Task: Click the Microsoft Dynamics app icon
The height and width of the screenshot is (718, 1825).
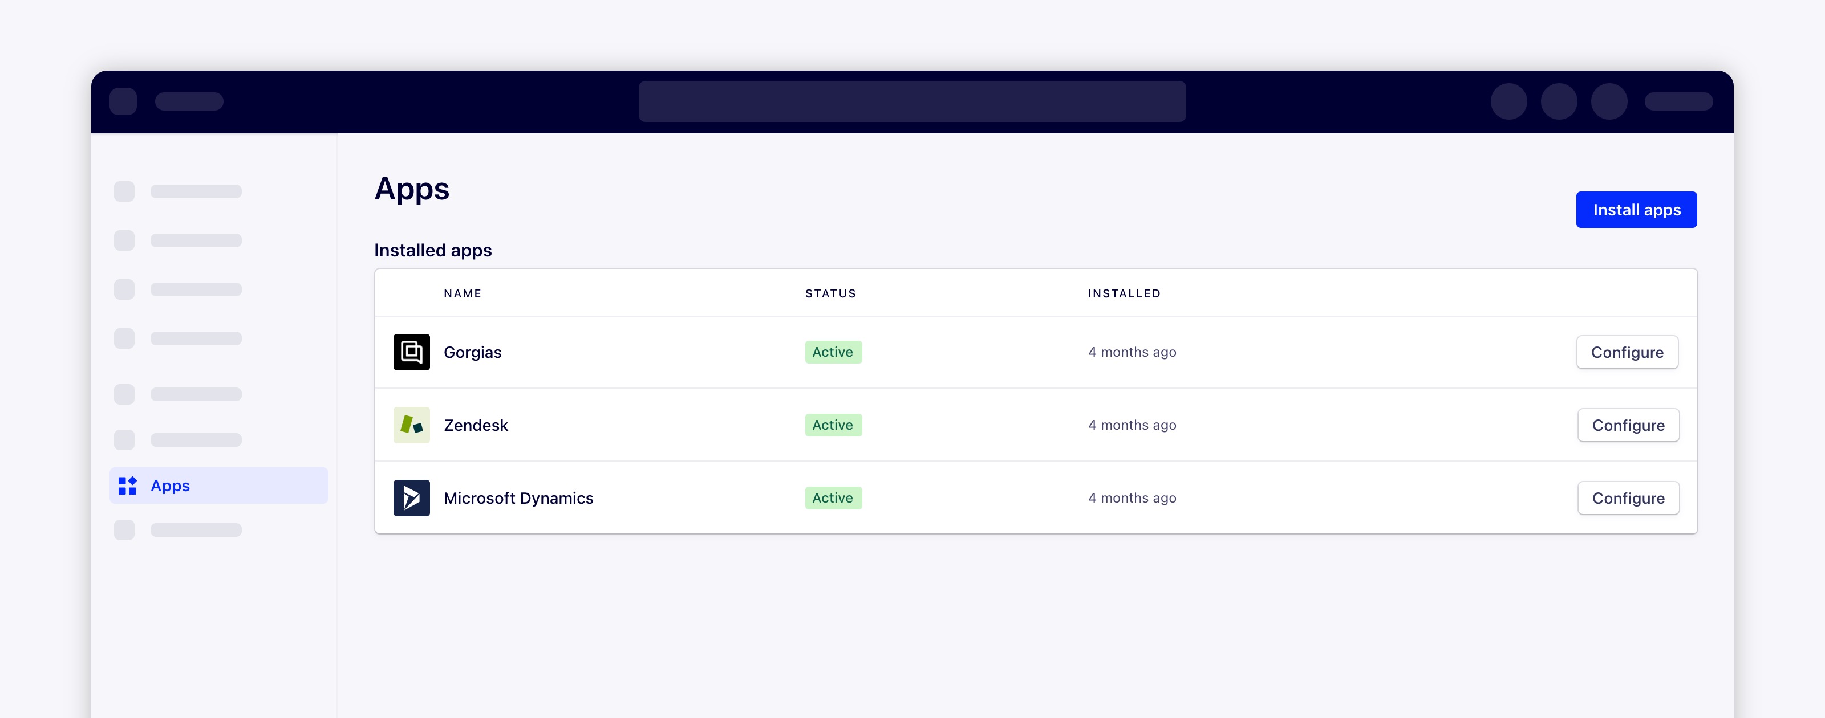Action: tap(411, 498)
